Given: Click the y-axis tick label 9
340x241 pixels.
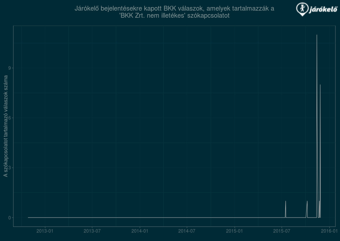Looking at the screenshot, I should click(10, 68).
